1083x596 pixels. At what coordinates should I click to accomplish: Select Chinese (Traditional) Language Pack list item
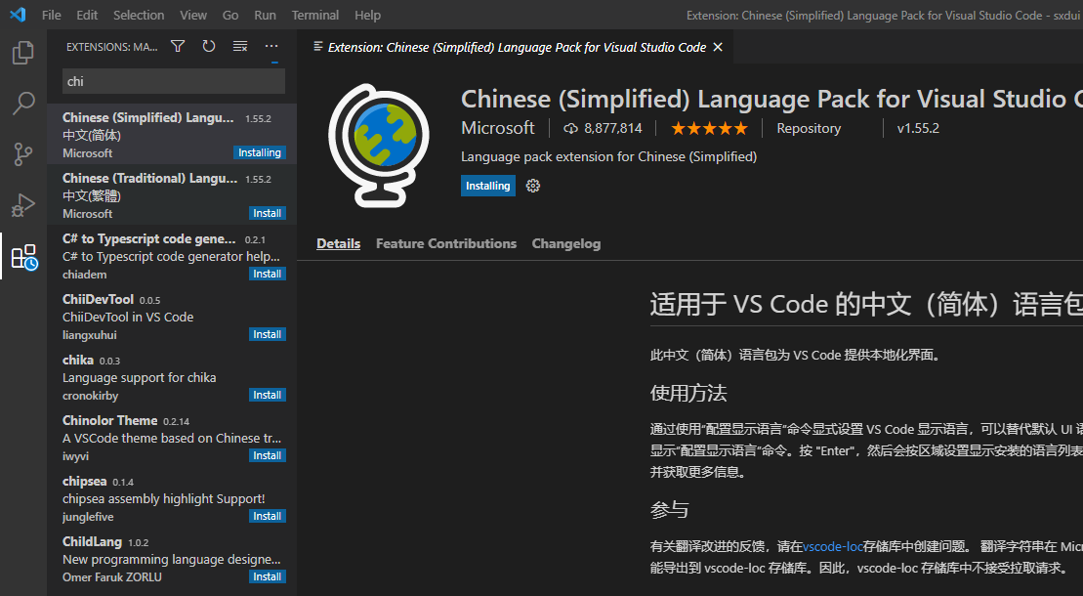(x=172, y=194)
